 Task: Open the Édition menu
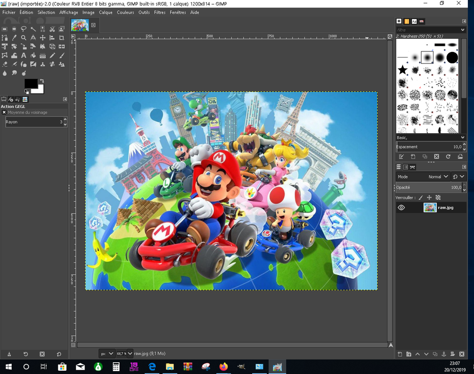click(x=26, y=13)
